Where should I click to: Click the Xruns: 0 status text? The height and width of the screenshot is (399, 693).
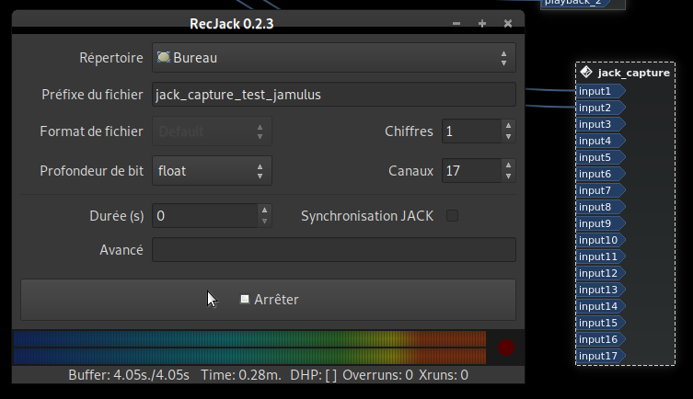point(444,375)
